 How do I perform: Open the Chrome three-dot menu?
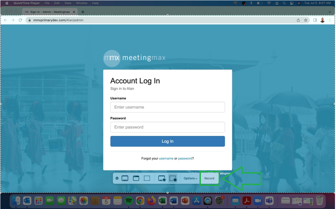tap(330, 20)
